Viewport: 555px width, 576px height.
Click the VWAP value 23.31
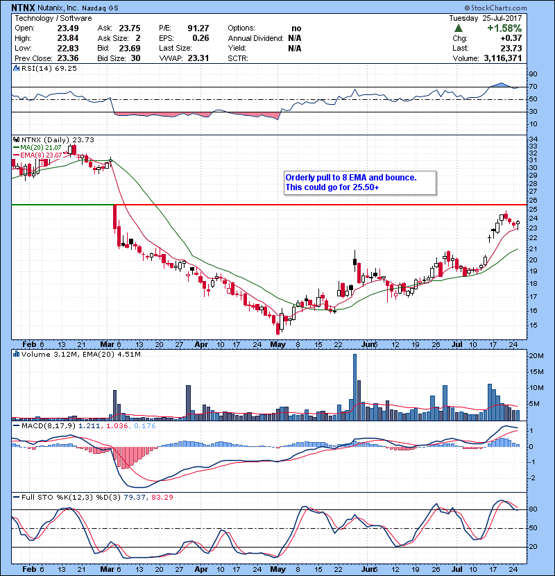point(198,58)
